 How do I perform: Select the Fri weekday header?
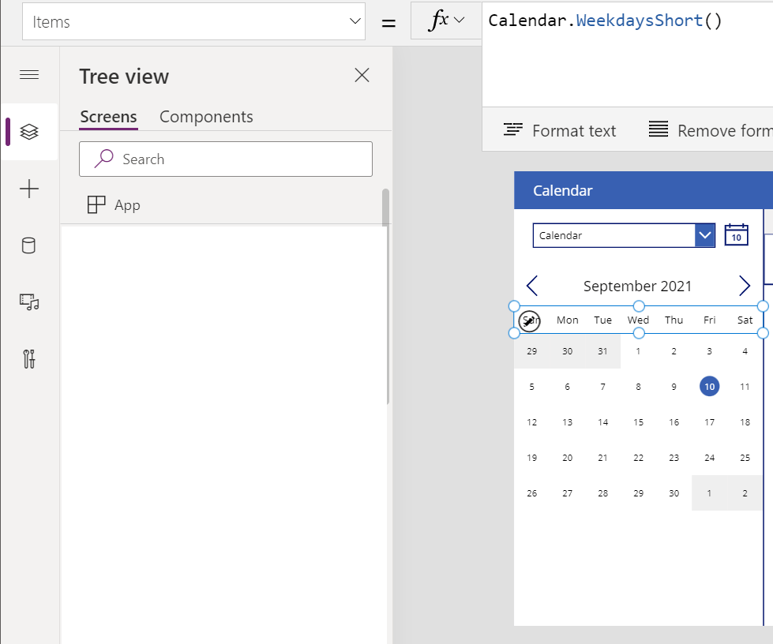point(709,320)
